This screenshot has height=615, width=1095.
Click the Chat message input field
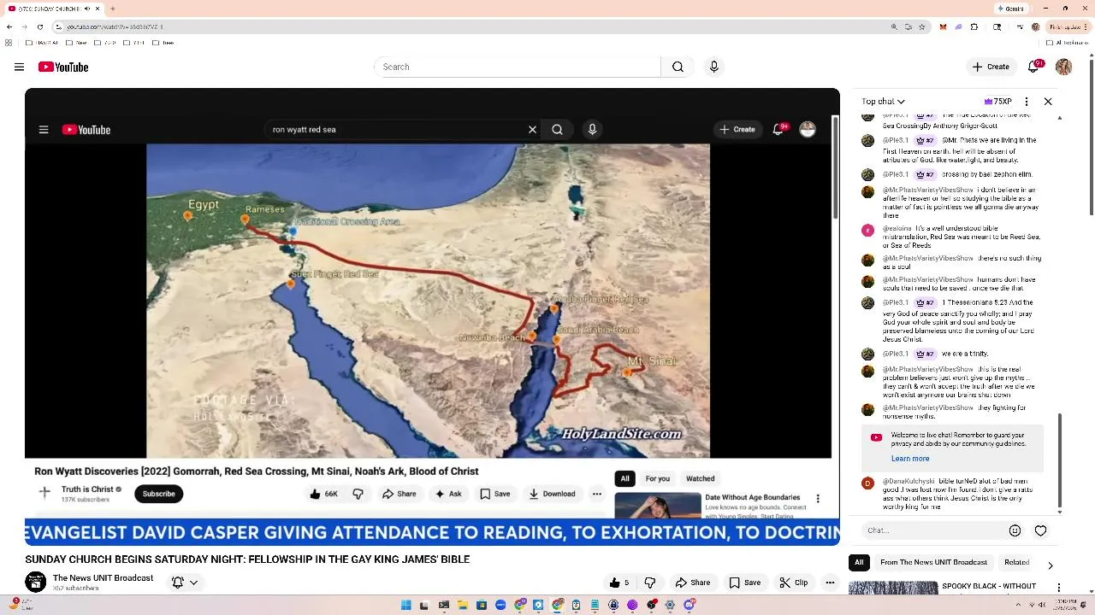[932, 530]
